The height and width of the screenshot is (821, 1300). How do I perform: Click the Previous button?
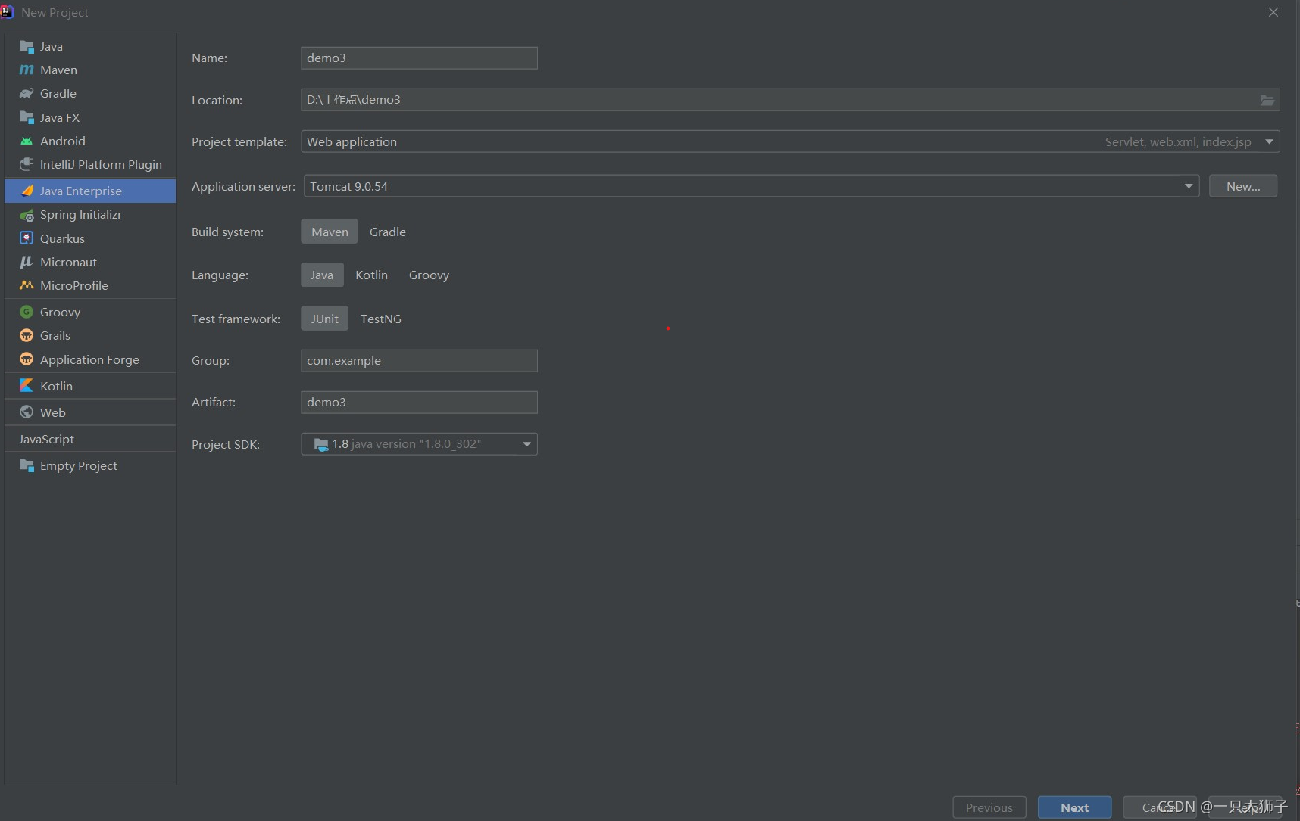[989, 807]
